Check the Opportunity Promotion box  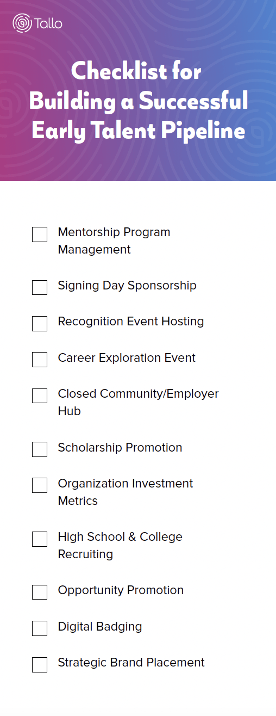coord(40,592)
